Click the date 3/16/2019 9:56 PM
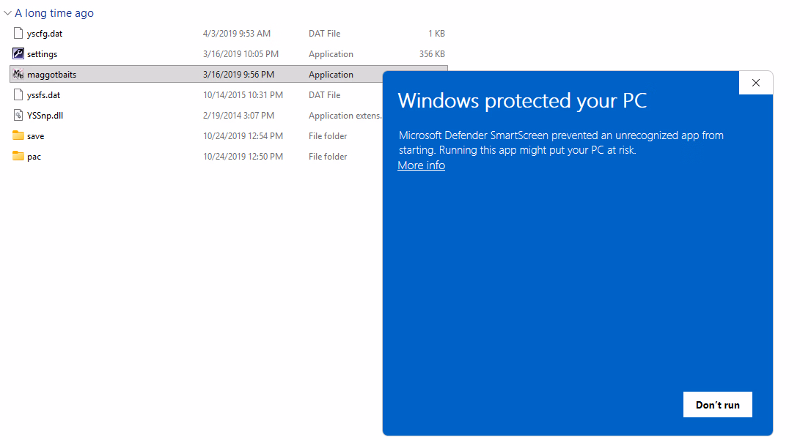Screen dimensions: 800x440 pos(239,75)
